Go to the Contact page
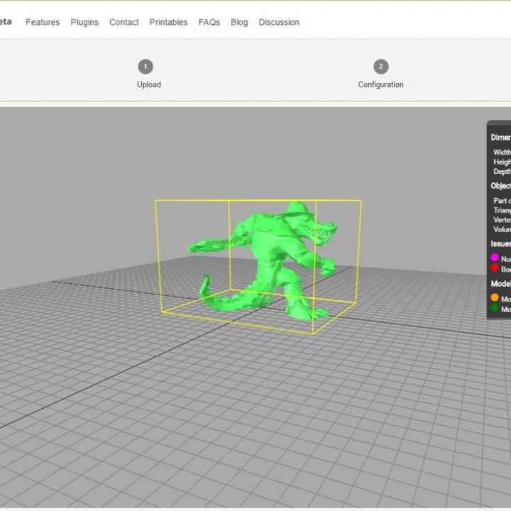This screenshot has width=511, height=511. (x=124, y=22)
